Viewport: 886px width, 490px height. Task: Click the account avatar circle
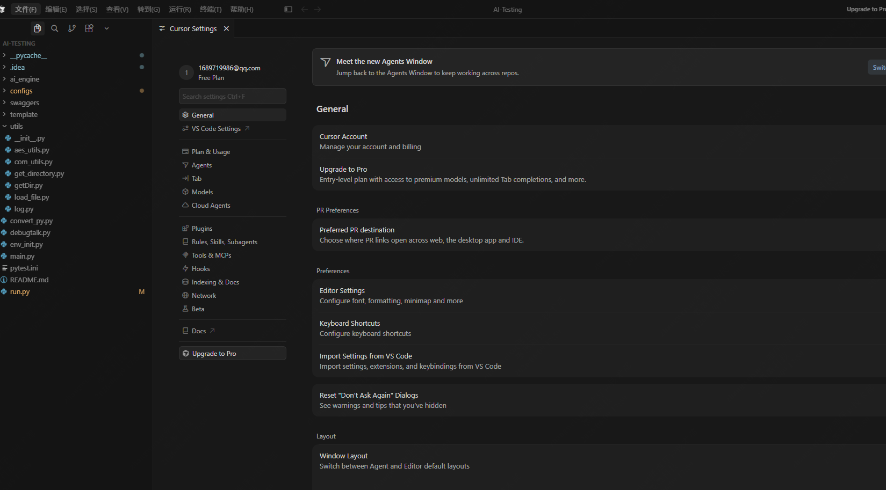186,72
